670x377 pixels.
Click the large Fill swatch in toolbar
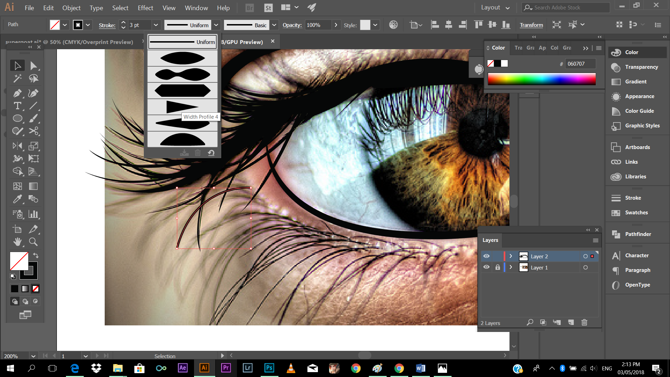click(19, 261)
